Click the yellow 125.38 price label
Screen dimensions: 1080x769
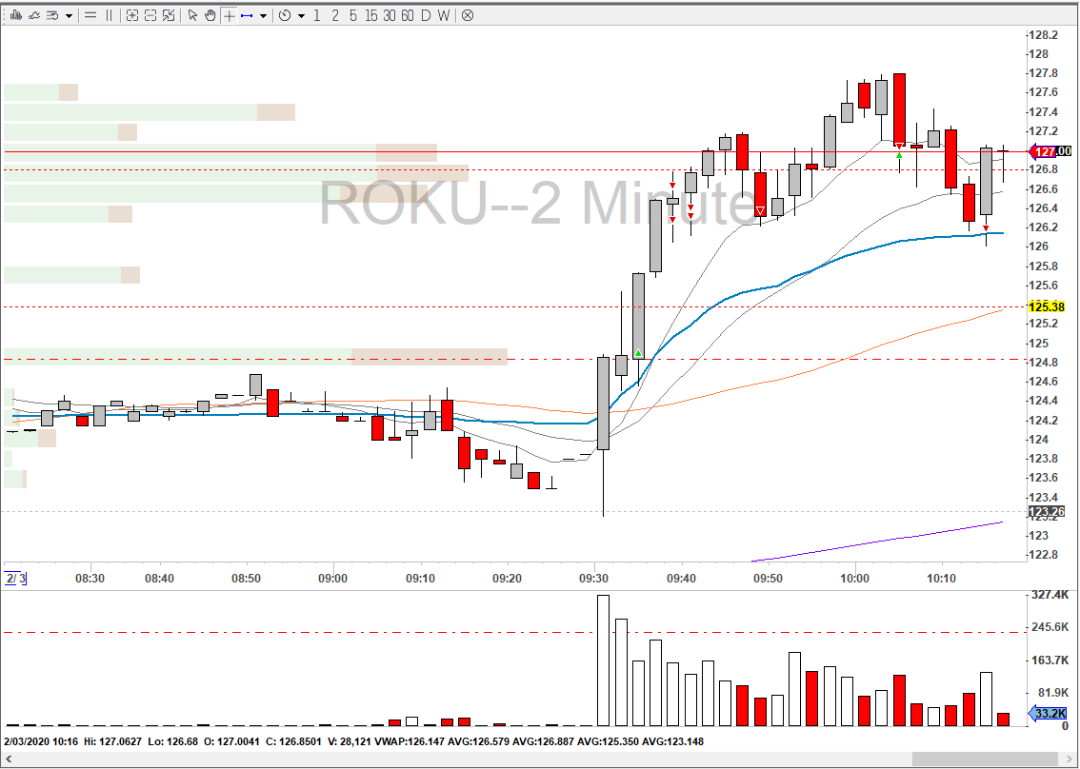(1047, 307)
